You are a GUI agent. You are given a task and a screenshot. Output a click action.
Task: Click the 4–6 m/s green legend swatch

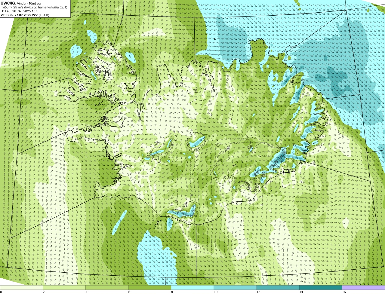click(x=107, y=287)
